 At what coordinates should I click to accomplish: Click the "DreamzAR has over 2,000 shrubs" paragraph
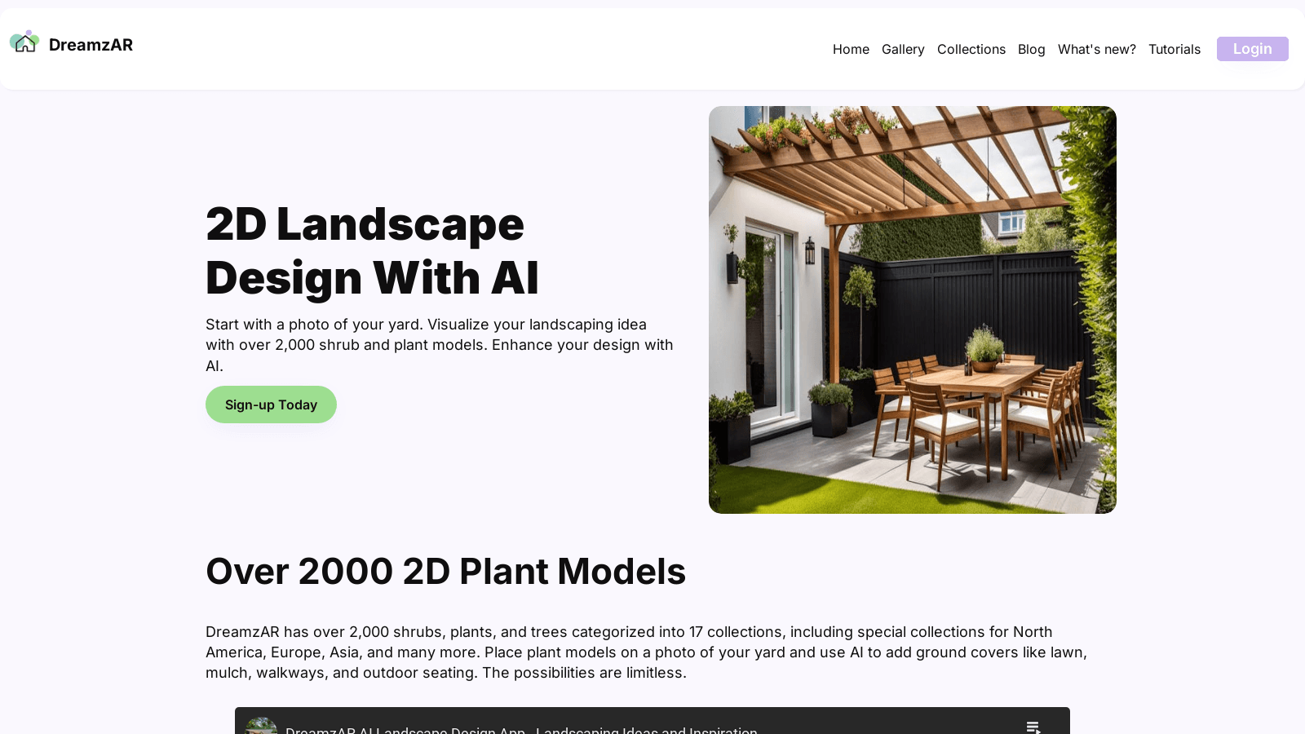646,652
